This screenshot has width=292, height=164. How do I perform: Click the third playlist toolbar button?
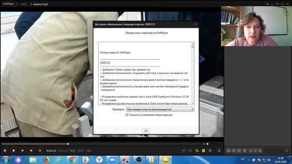(239, 151)
